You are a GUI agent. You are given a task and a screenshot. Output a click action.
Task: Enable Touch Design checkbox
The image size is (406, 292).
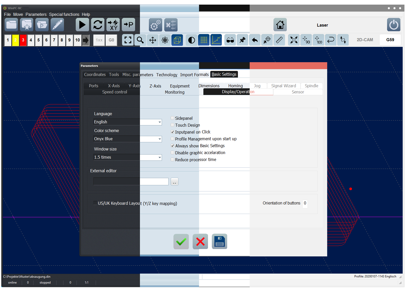pyautogui.click(x=172, y=125)
